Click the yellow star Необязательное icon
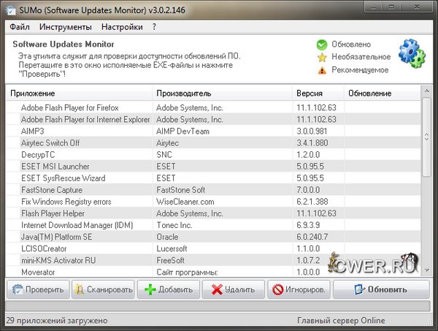438x331 pixels. (x=322, y=57)
